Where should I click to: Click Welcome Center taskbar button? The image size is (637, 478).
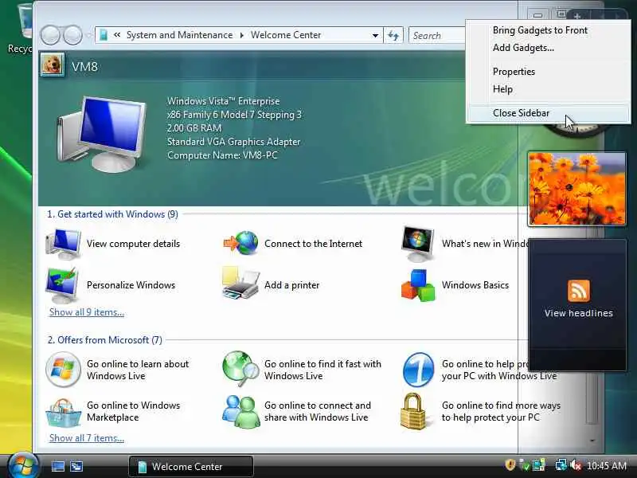point(191,466)
